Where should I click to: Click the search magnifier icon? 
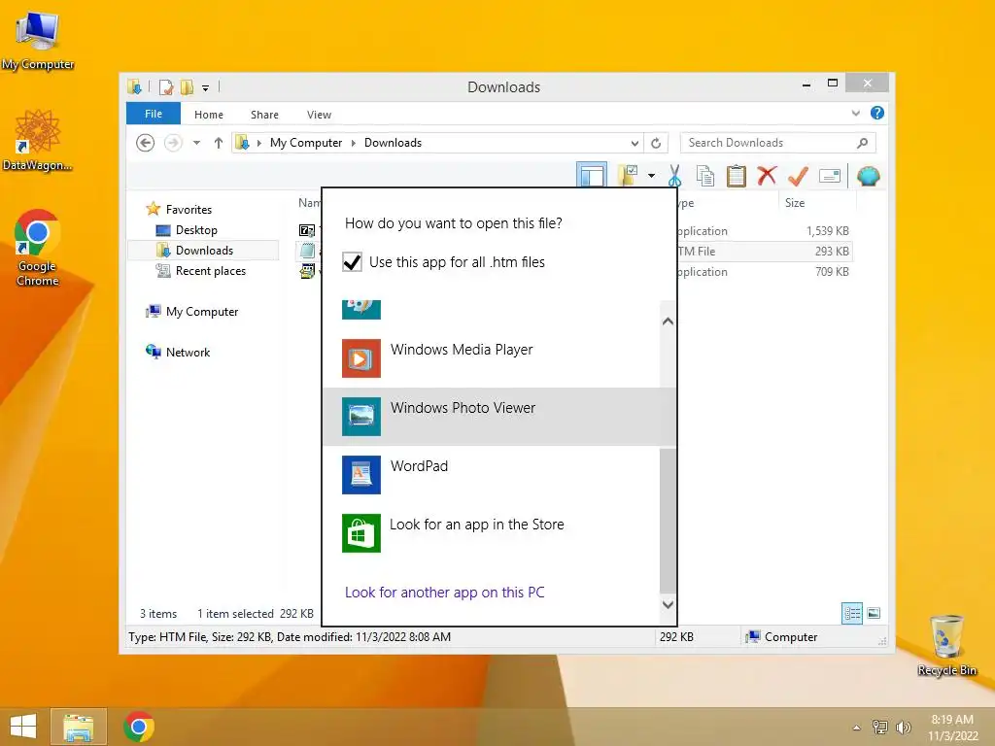pos(862,143)
